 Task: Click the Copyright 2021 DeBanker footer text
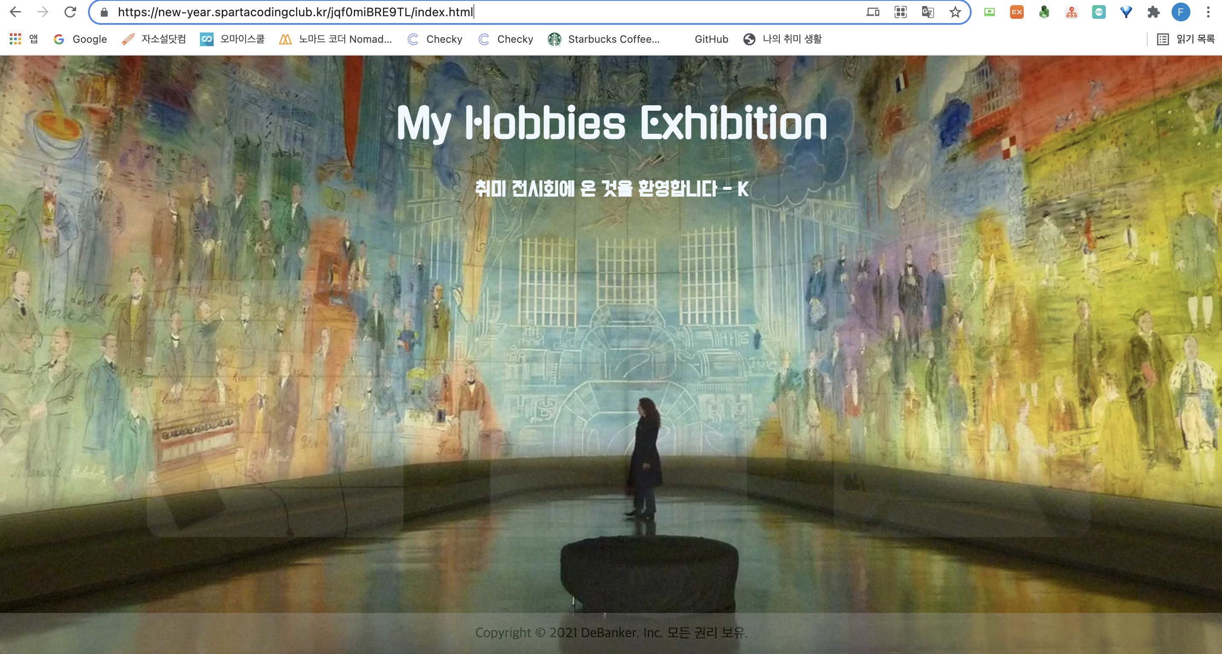(611, 633)
